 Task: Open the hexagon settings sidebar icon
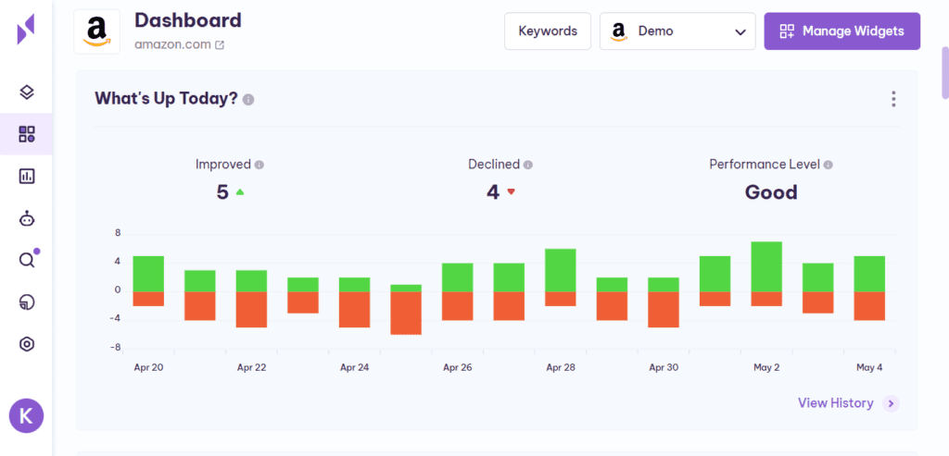click(x=27, y=344)
